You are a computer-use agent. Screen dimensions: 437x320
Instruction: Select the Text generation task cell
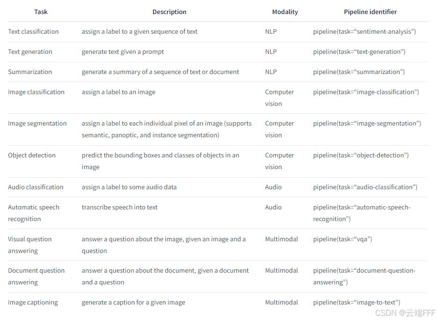tap(30, 52)
